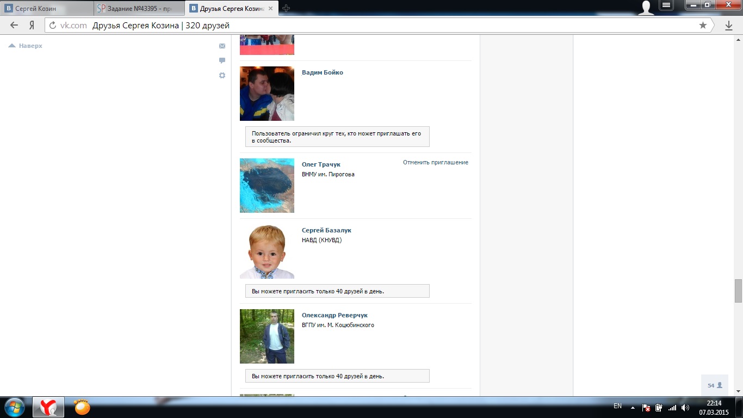Click ВНМУ им. Пирогова text

[328, 174]
